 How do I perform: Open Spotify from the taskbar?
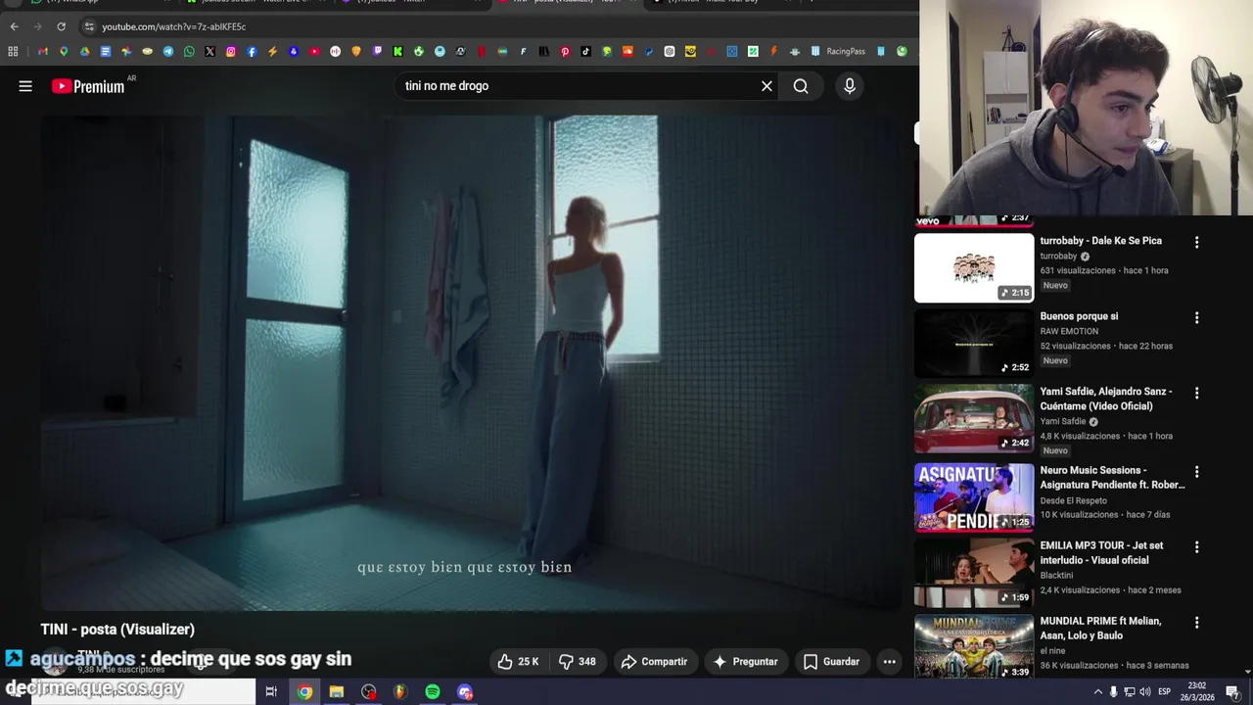tap(433, 691)
